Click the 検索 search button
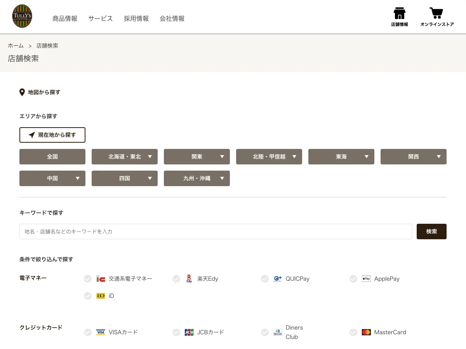The width and height of the screenshot is (466, 349). pyautogui.click(x=431, y=232)
